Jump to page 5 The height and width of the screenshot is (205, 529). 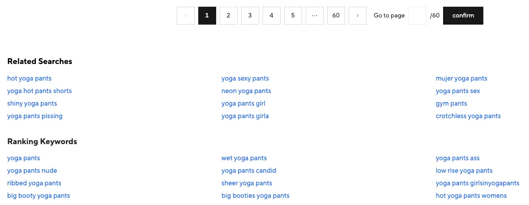click(293, 16)
